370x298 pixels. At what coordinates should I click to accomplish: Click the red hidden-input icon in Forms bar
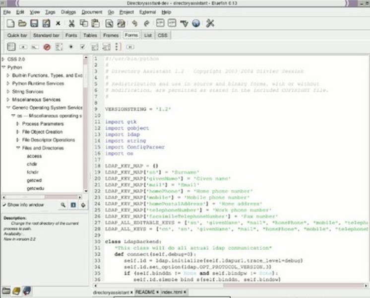[47, 47]
